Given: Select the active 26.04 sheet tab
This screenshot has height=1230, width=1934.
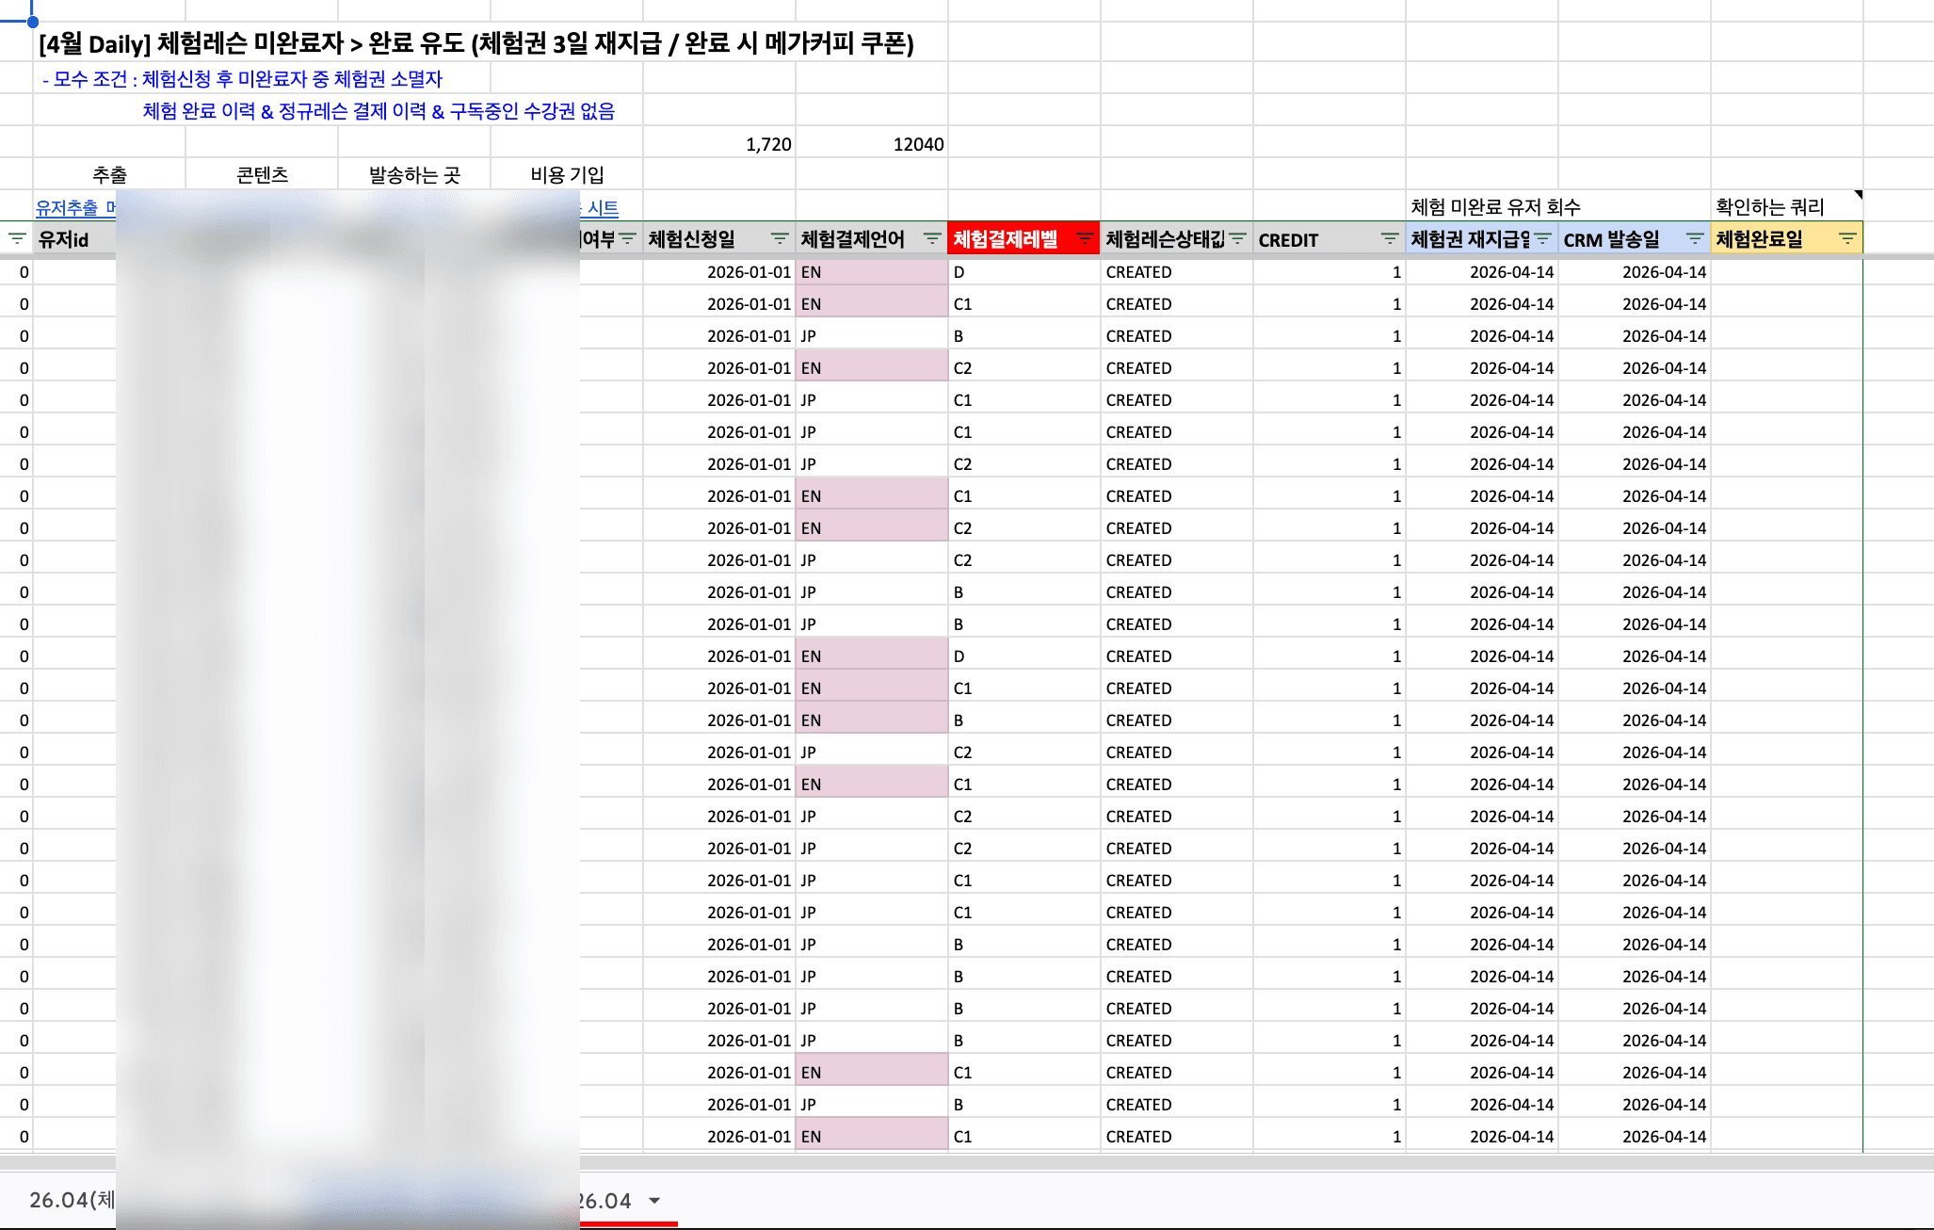Looking at the screenshot, I should click(605, 1201).
